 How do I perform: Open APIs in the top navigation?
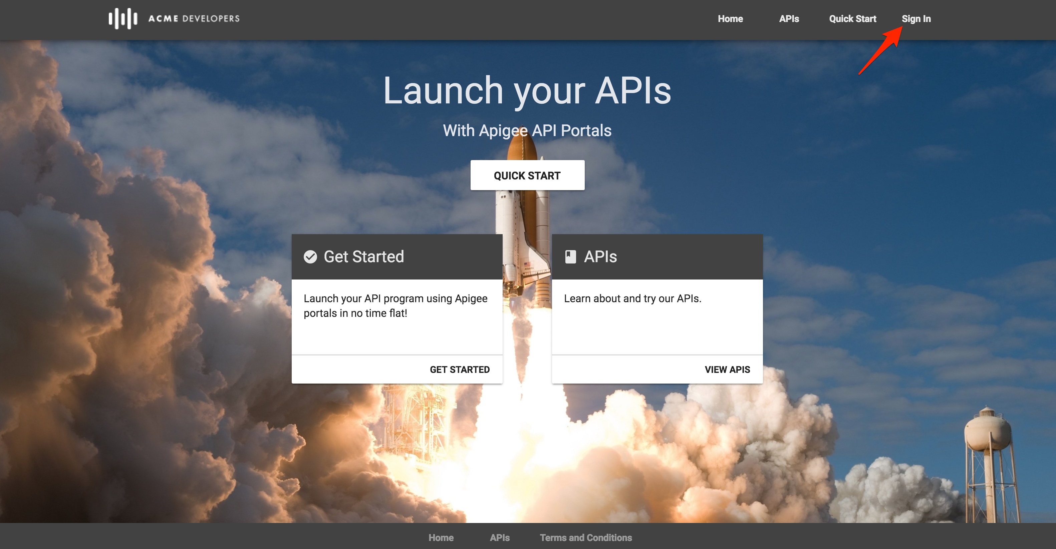tap(789, 19)
